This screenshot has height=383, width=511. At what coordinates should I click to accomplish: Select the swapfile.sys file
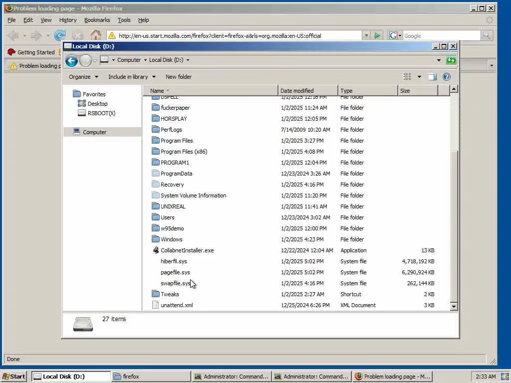point(175,283)
